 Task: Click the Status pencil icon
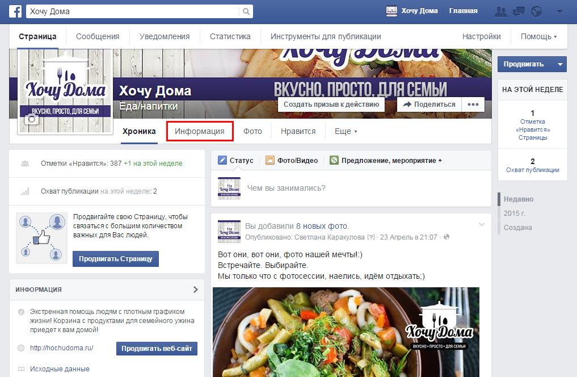(x=222, y=160)
